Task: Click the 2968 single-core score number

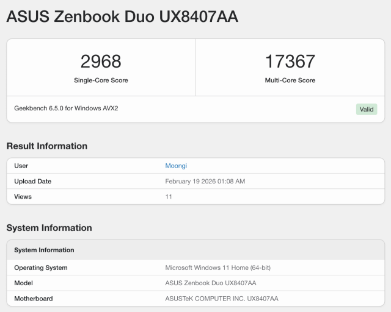Action: 101,62
